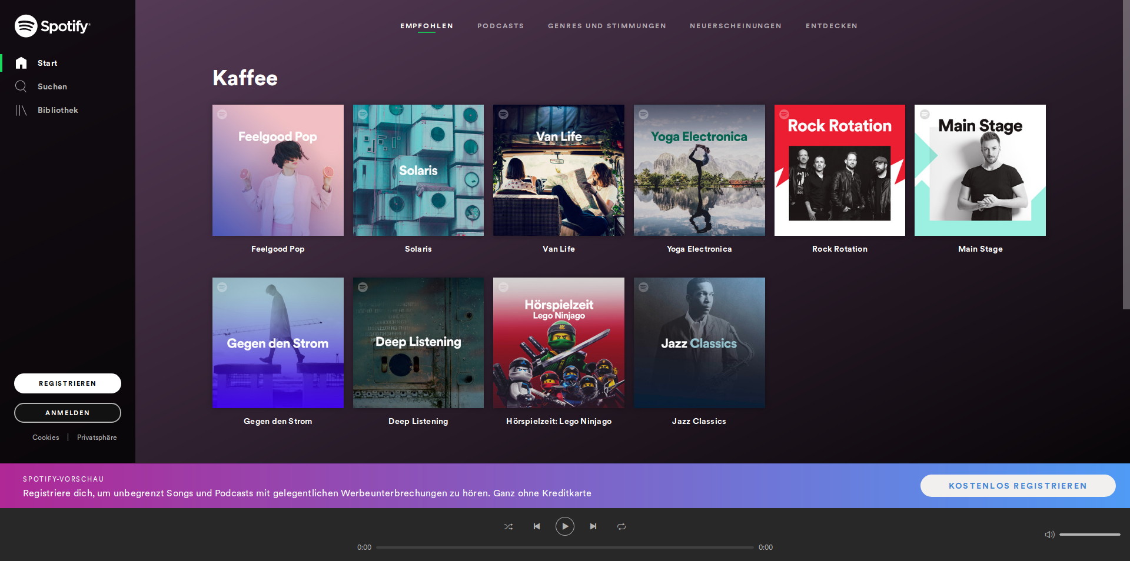Click the Anmelden button
Screen dimensions: 1130x561
tap(68, 413)
